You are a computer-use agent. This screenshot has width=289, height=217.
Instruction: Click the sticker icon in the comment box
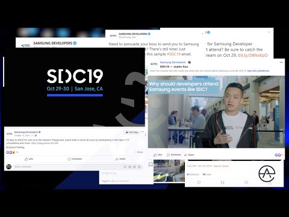(x=139, y=167)
